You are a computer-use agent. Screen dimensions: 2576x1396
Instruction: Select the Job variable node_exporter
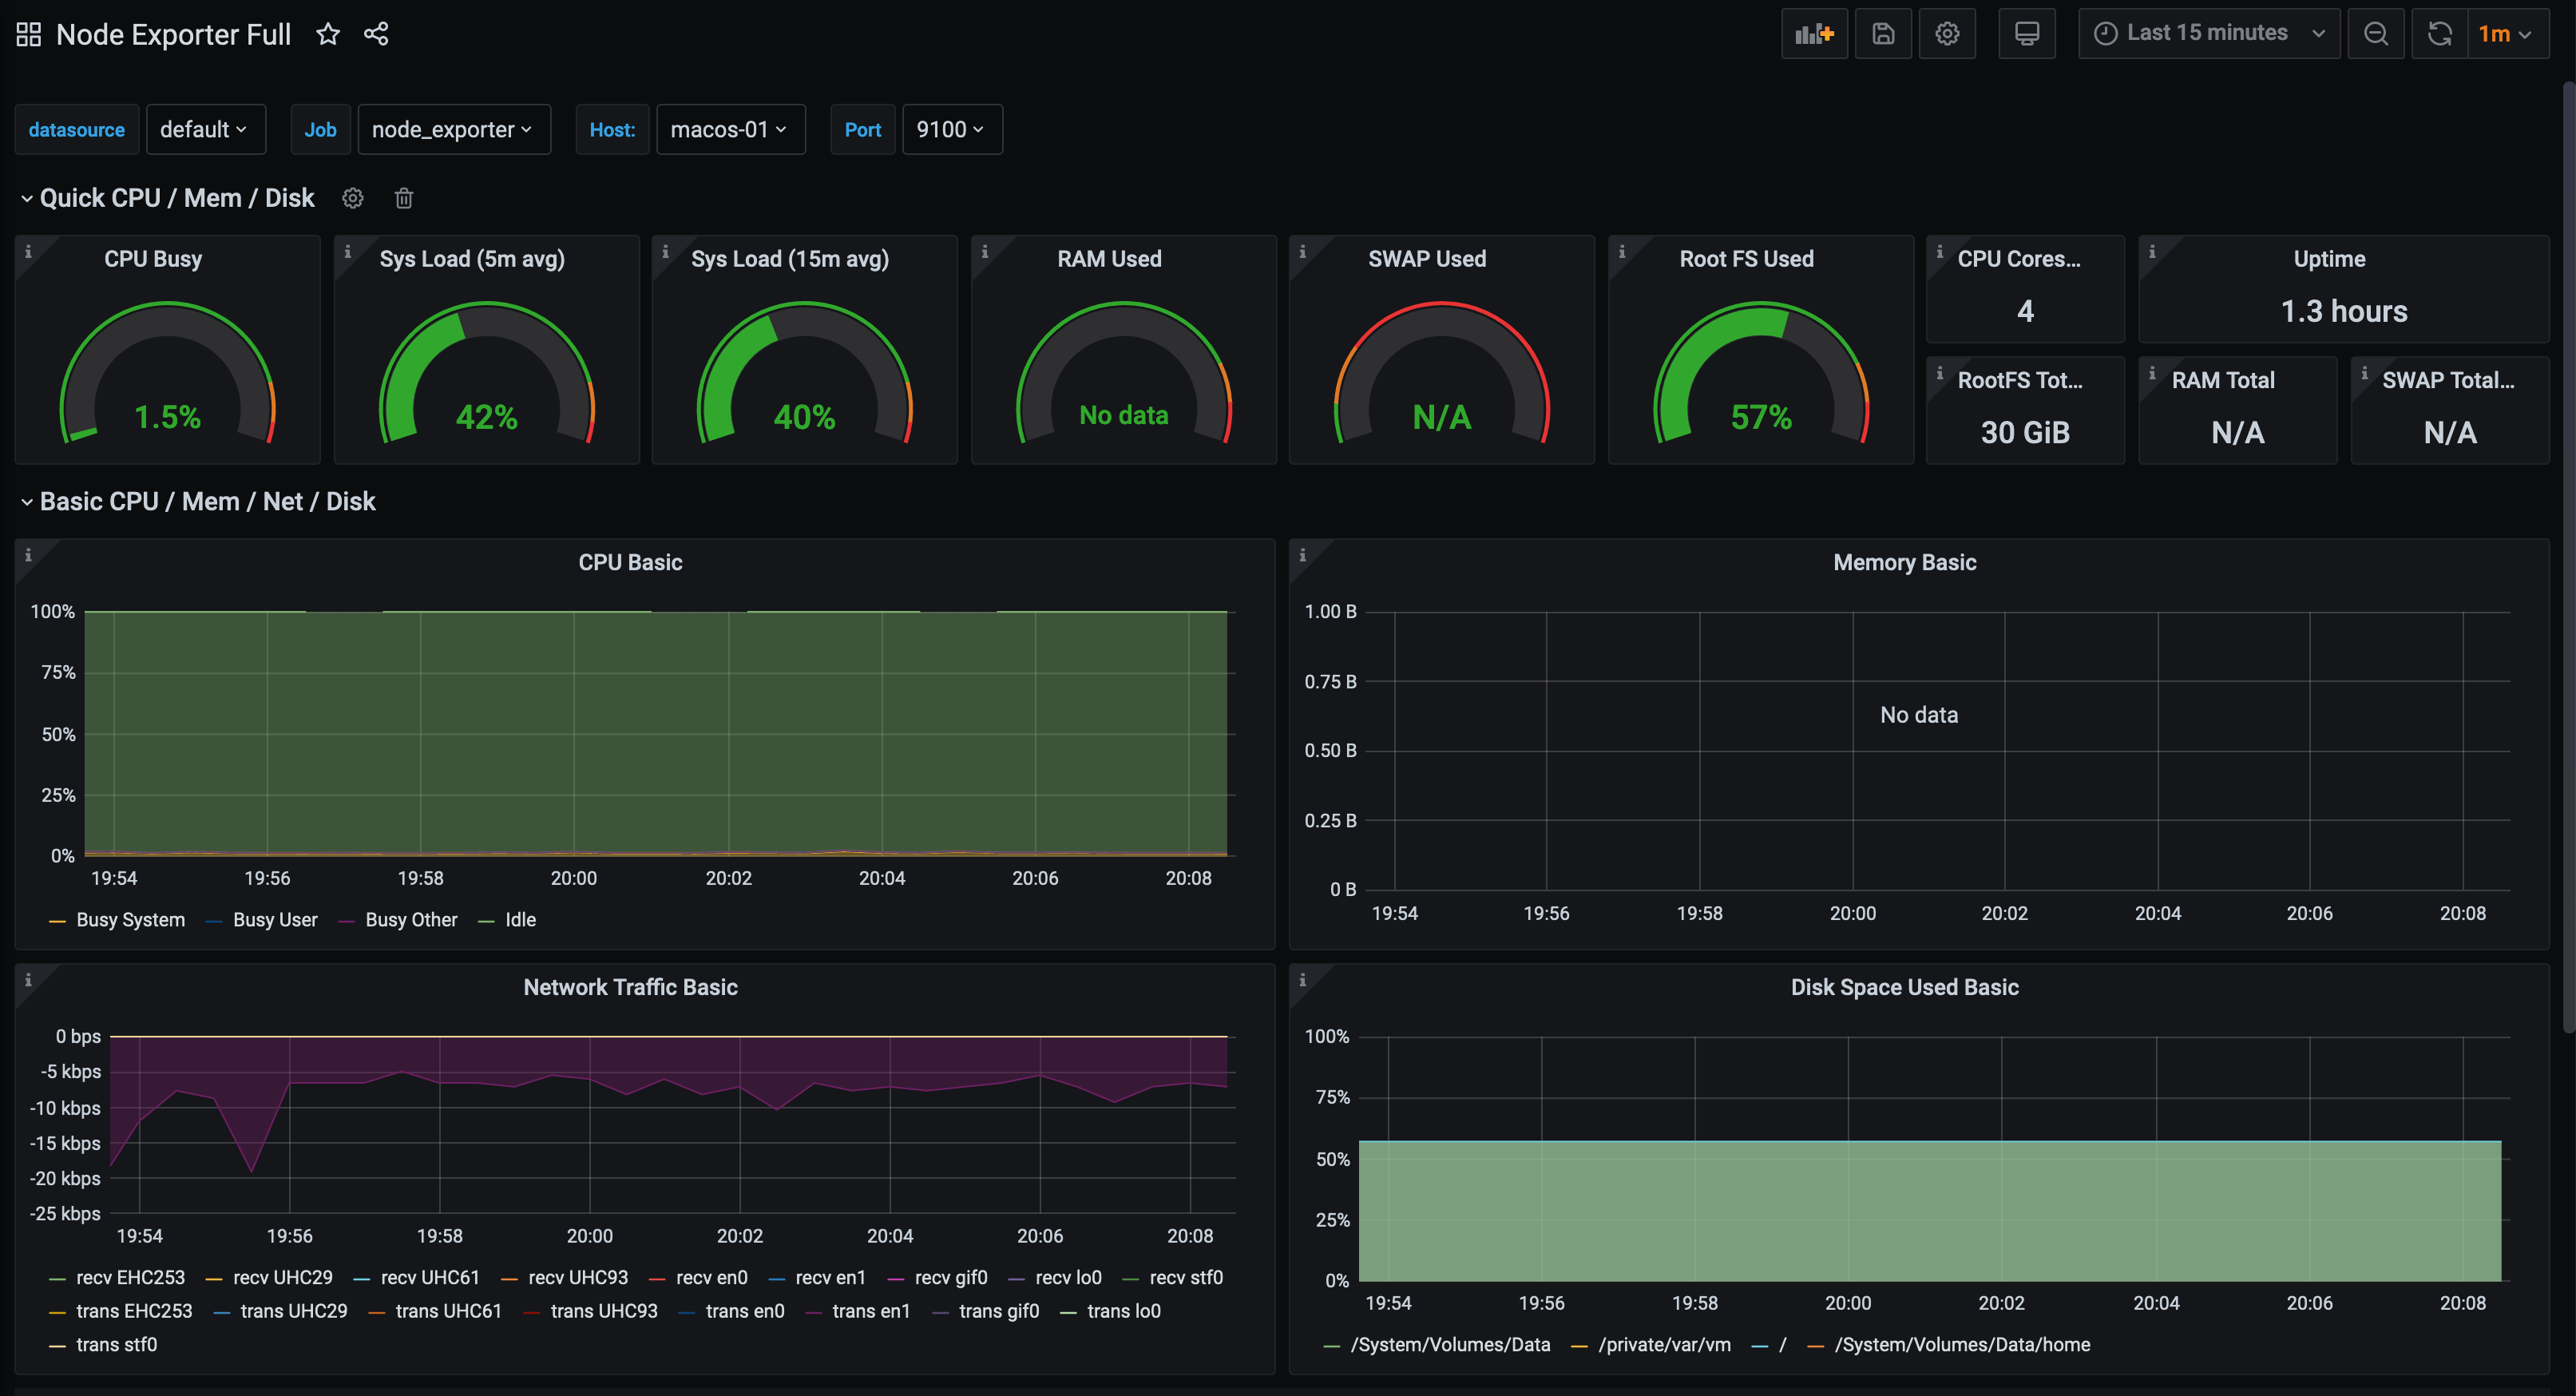pos(454,129)
